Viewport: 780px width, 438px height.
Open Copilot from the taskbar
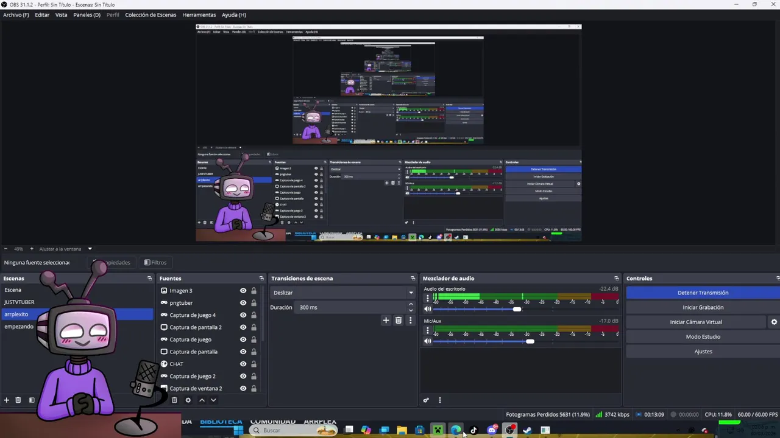pyautogui.click(x=366, y=430)
